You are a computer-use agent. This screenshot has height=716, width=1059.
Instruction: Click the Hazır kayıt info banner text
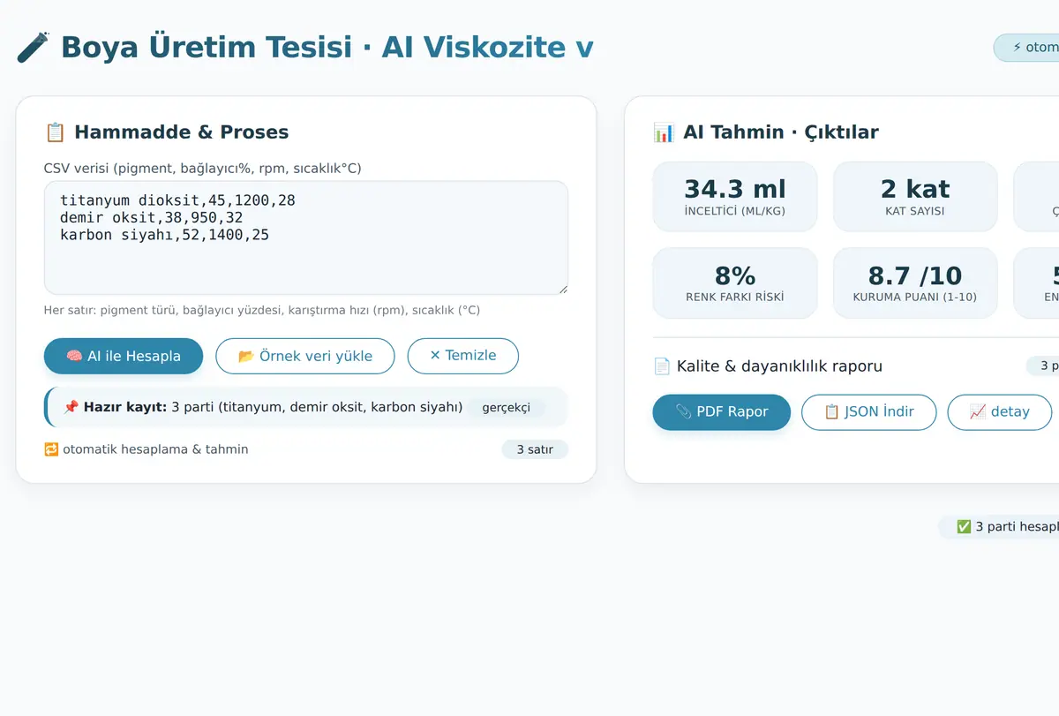274,407
